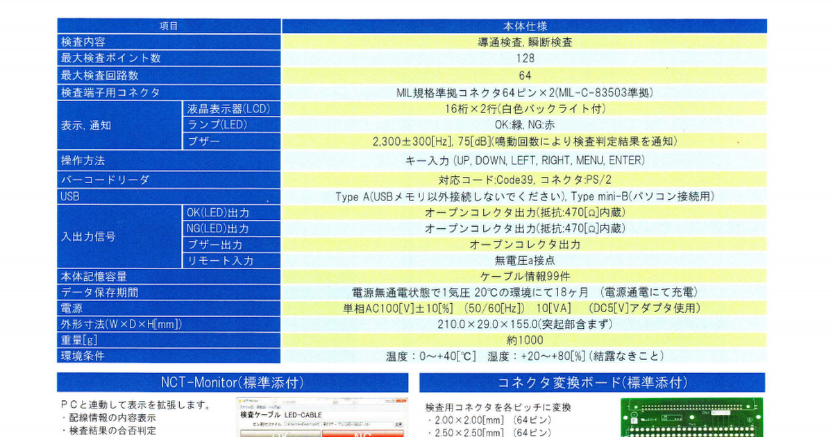Click the 対応コード:Code39, コネクタ:PS/2 value

click(x=525, y=180)
